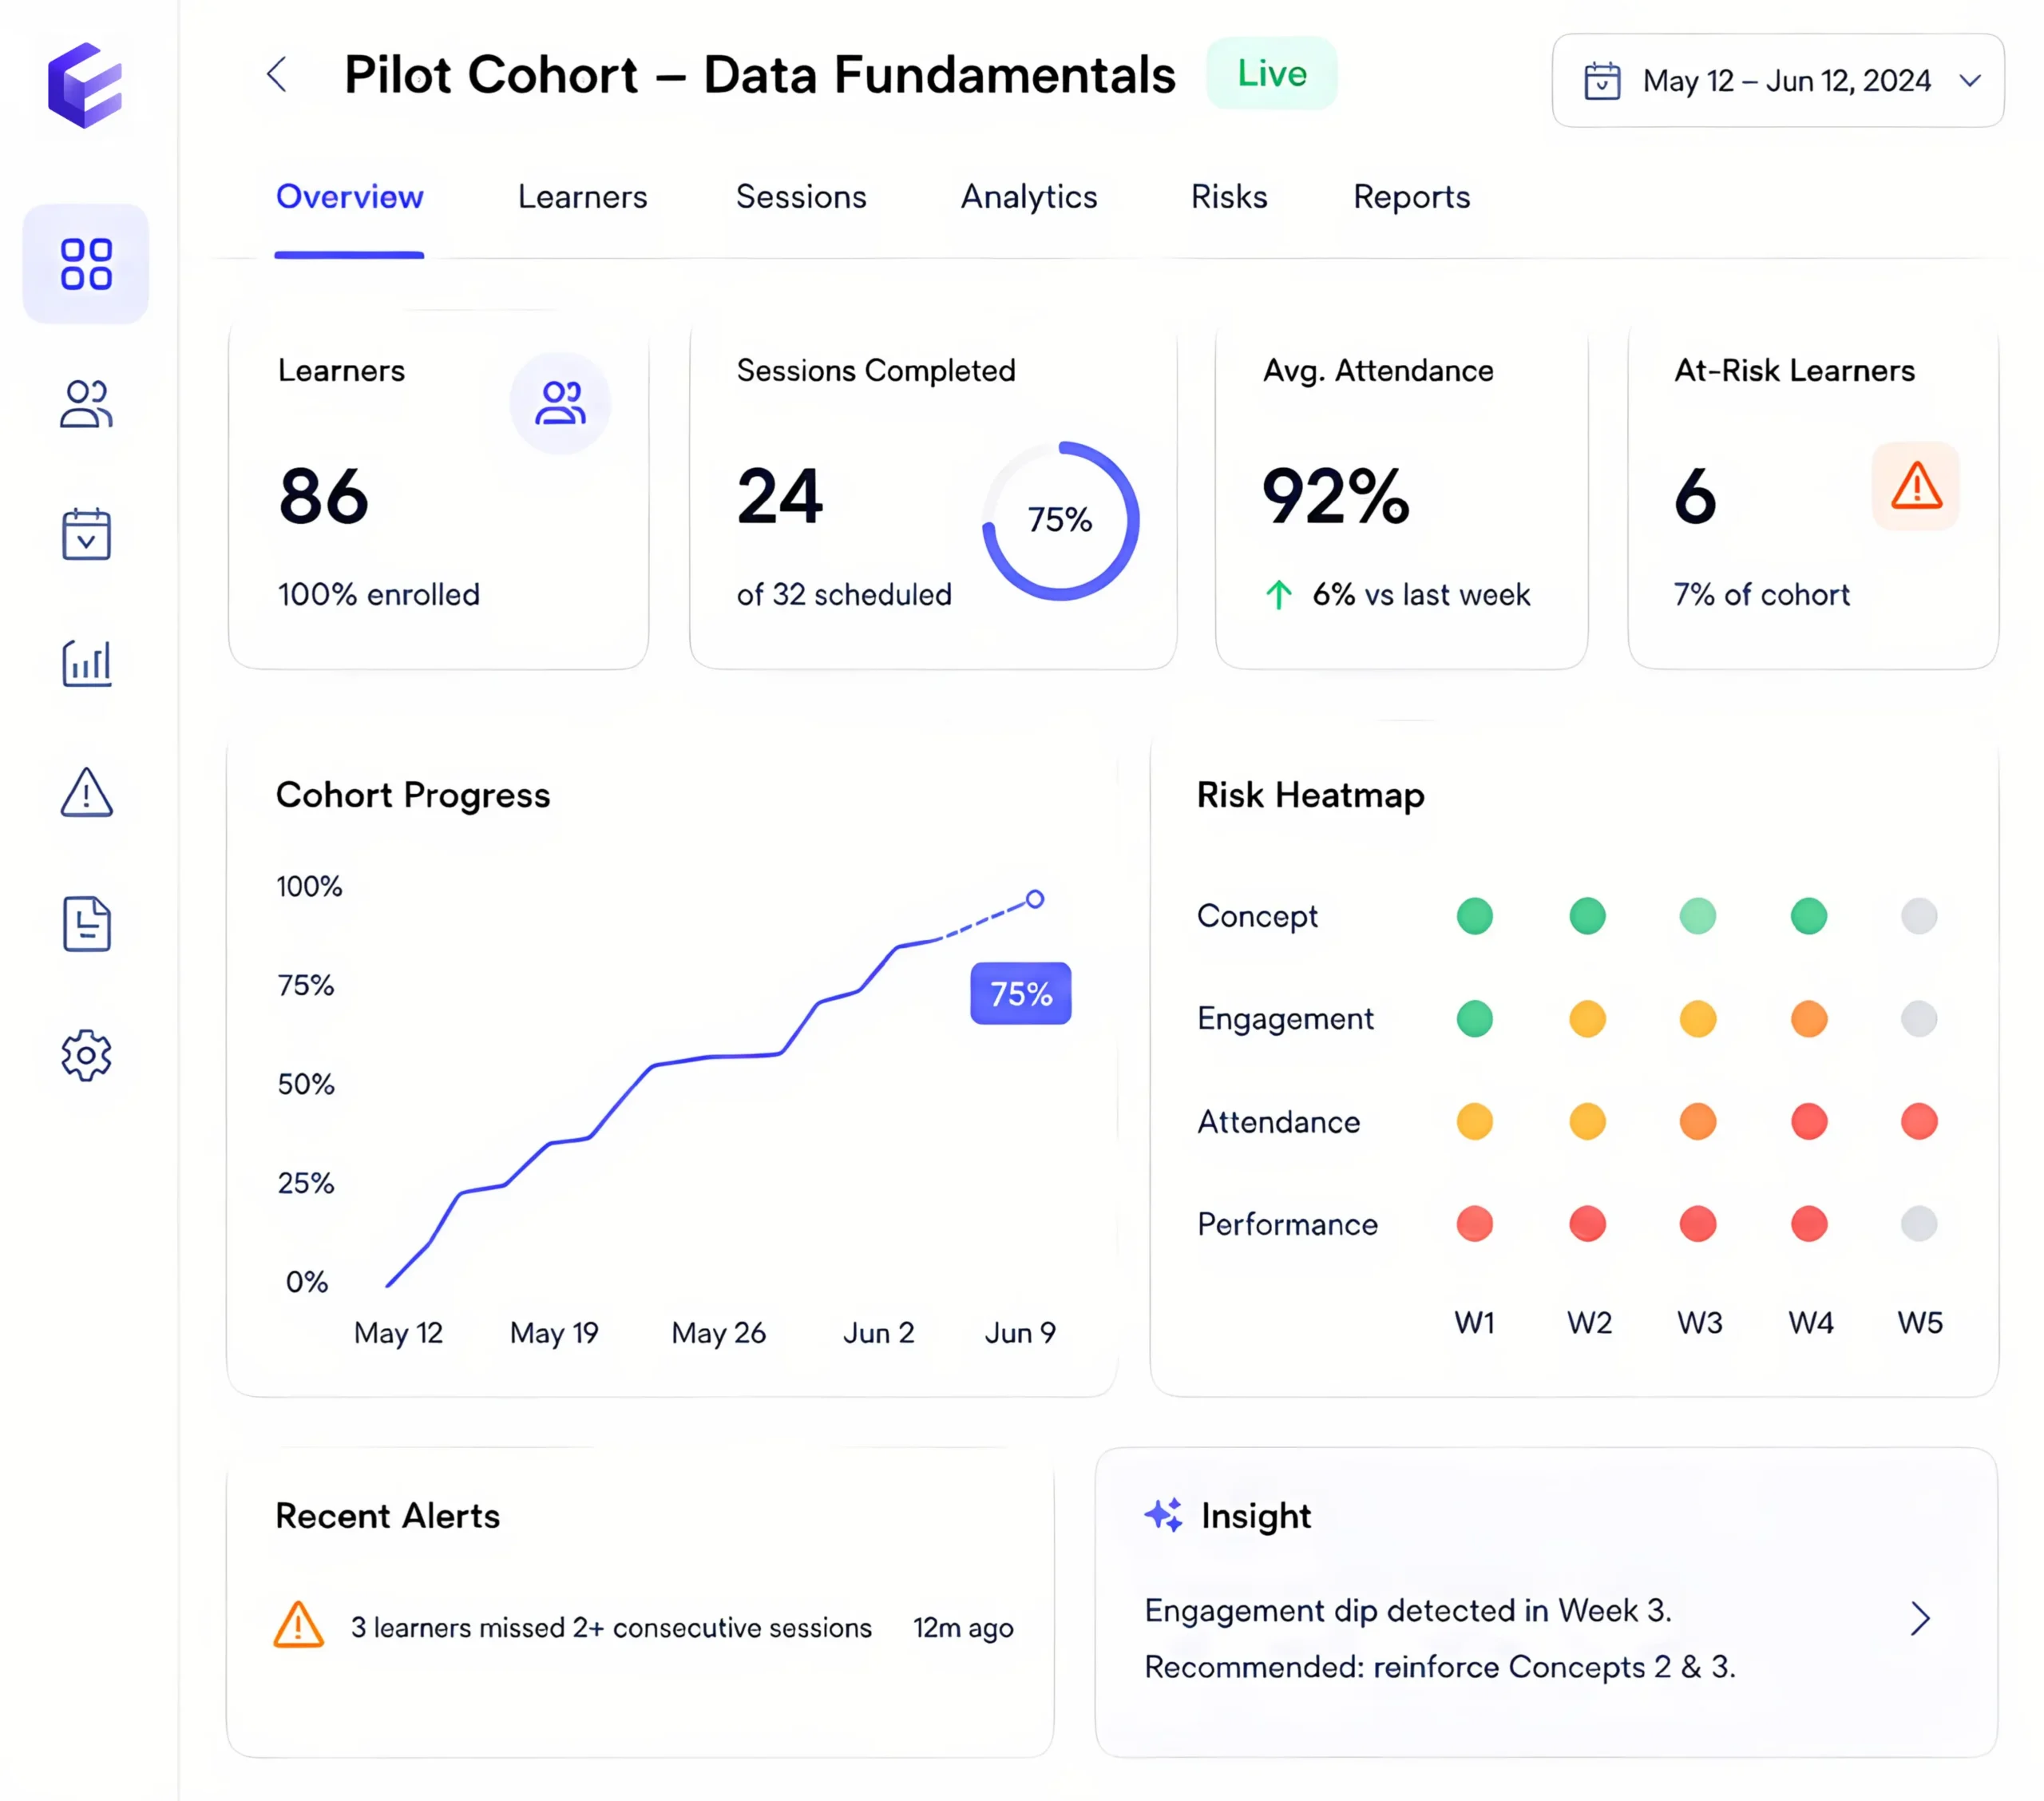Click the calendar icon in date picker
This screenshot has width=2044, height=1801.
[x=1602, y=81]
